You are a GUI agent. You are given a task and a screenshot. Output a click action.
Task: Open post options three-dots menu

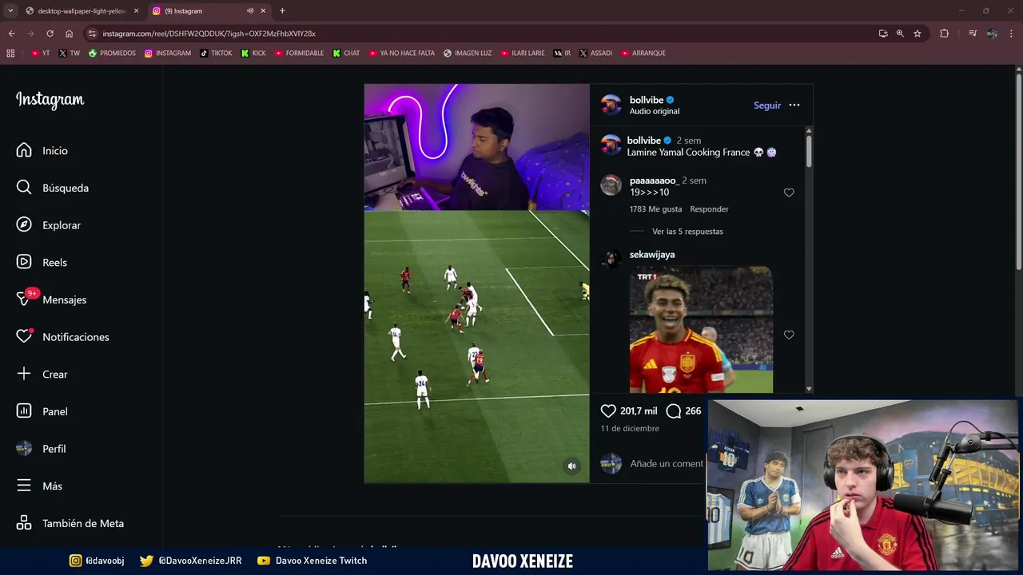pyautogui.click(x=794, y=105)
